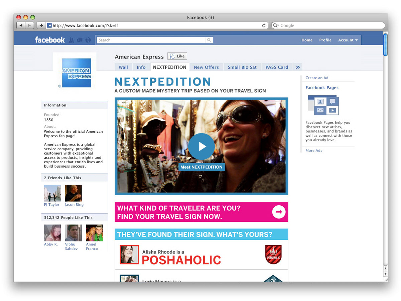The height and width of the screenshot is (301, 401).
Task: Click the scrollbar down arrow
Action: (385, 274)
